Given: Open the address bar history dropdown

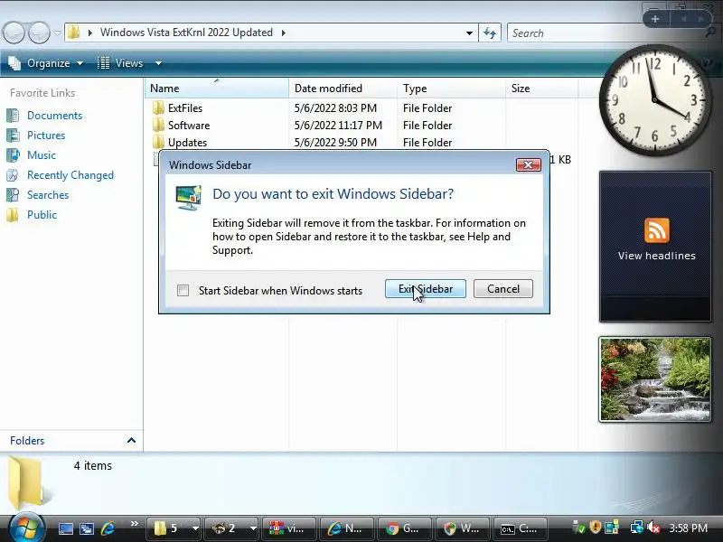Looking at the screenshot, I should [x=469, y=33].
